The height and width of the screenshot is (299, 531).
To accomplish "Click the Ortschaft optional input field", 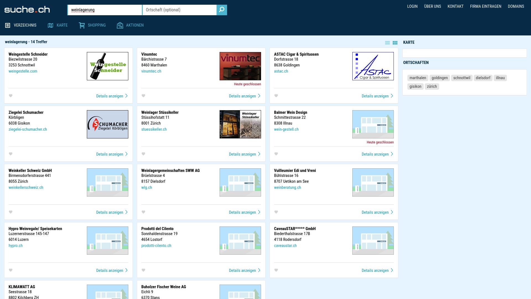I will (x=179, y=10).
